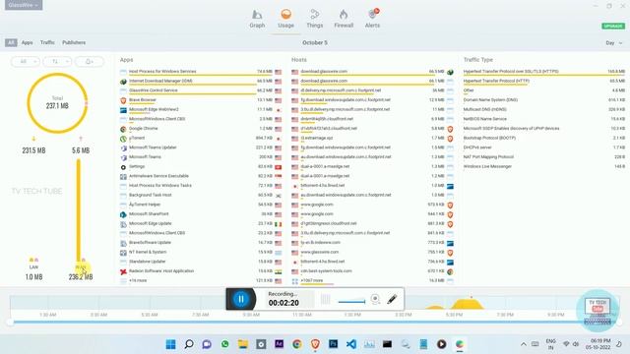
Task: Switch to the Traffic filter tab
Action: coord(47,42)
